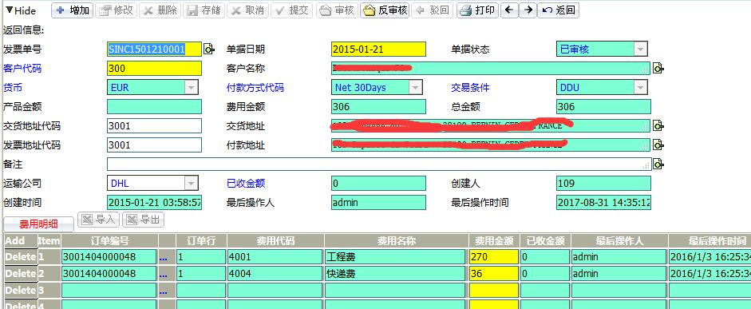Select the 费用明细 tab
This screenshot has width=751, height=309.
[38, 224]
